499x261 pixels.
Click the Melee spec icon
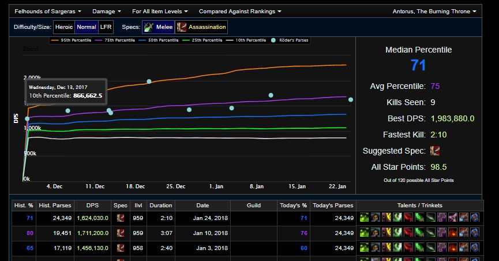[148, 27]
